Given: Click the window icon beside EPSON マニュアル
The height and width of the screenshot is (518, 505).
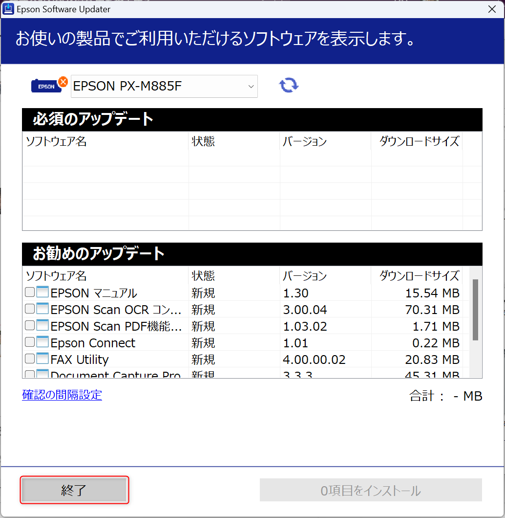Looking at the screenshot, I should [42, 293].
